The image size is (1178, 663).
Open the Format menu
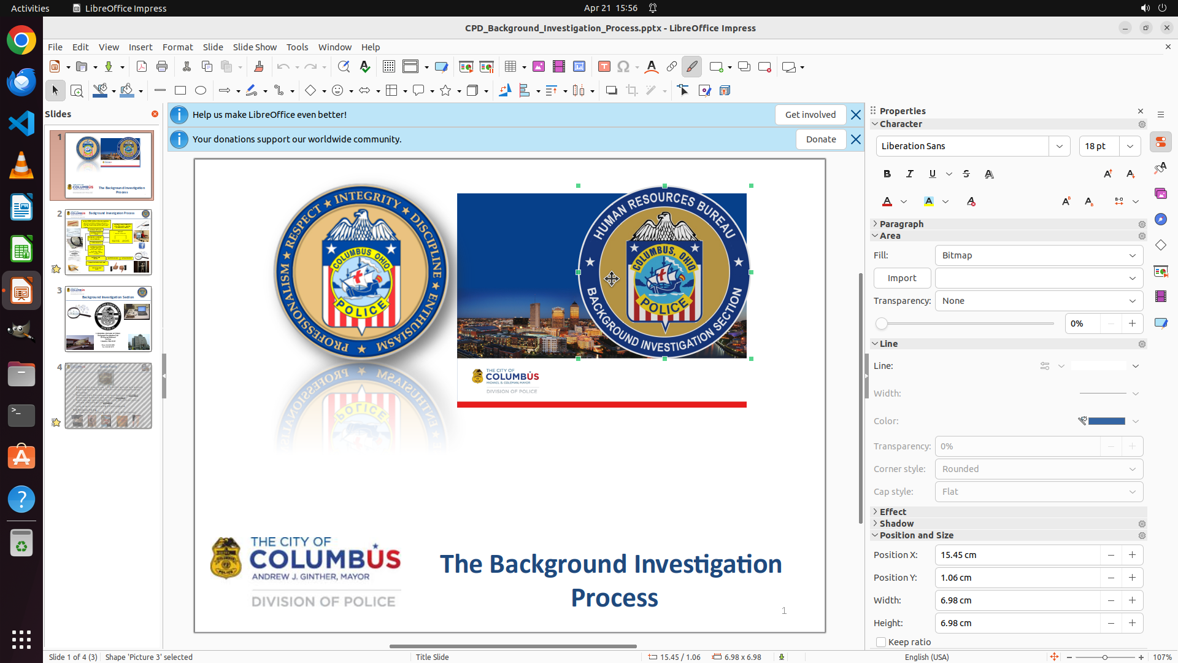(177, 47)
